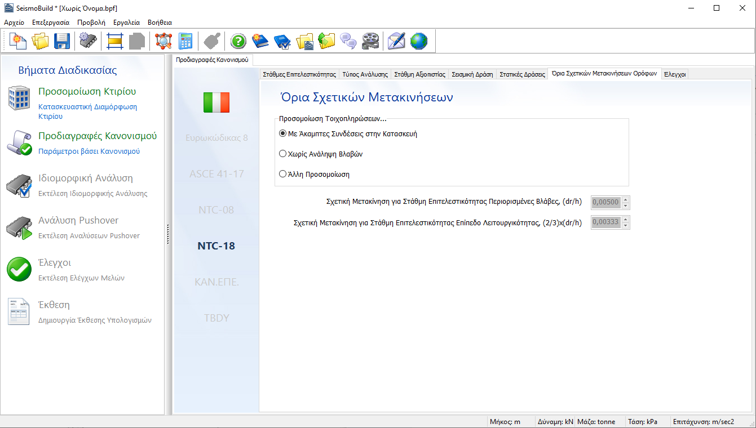Click the 0,00500 relative drift input field

point(605,203)
